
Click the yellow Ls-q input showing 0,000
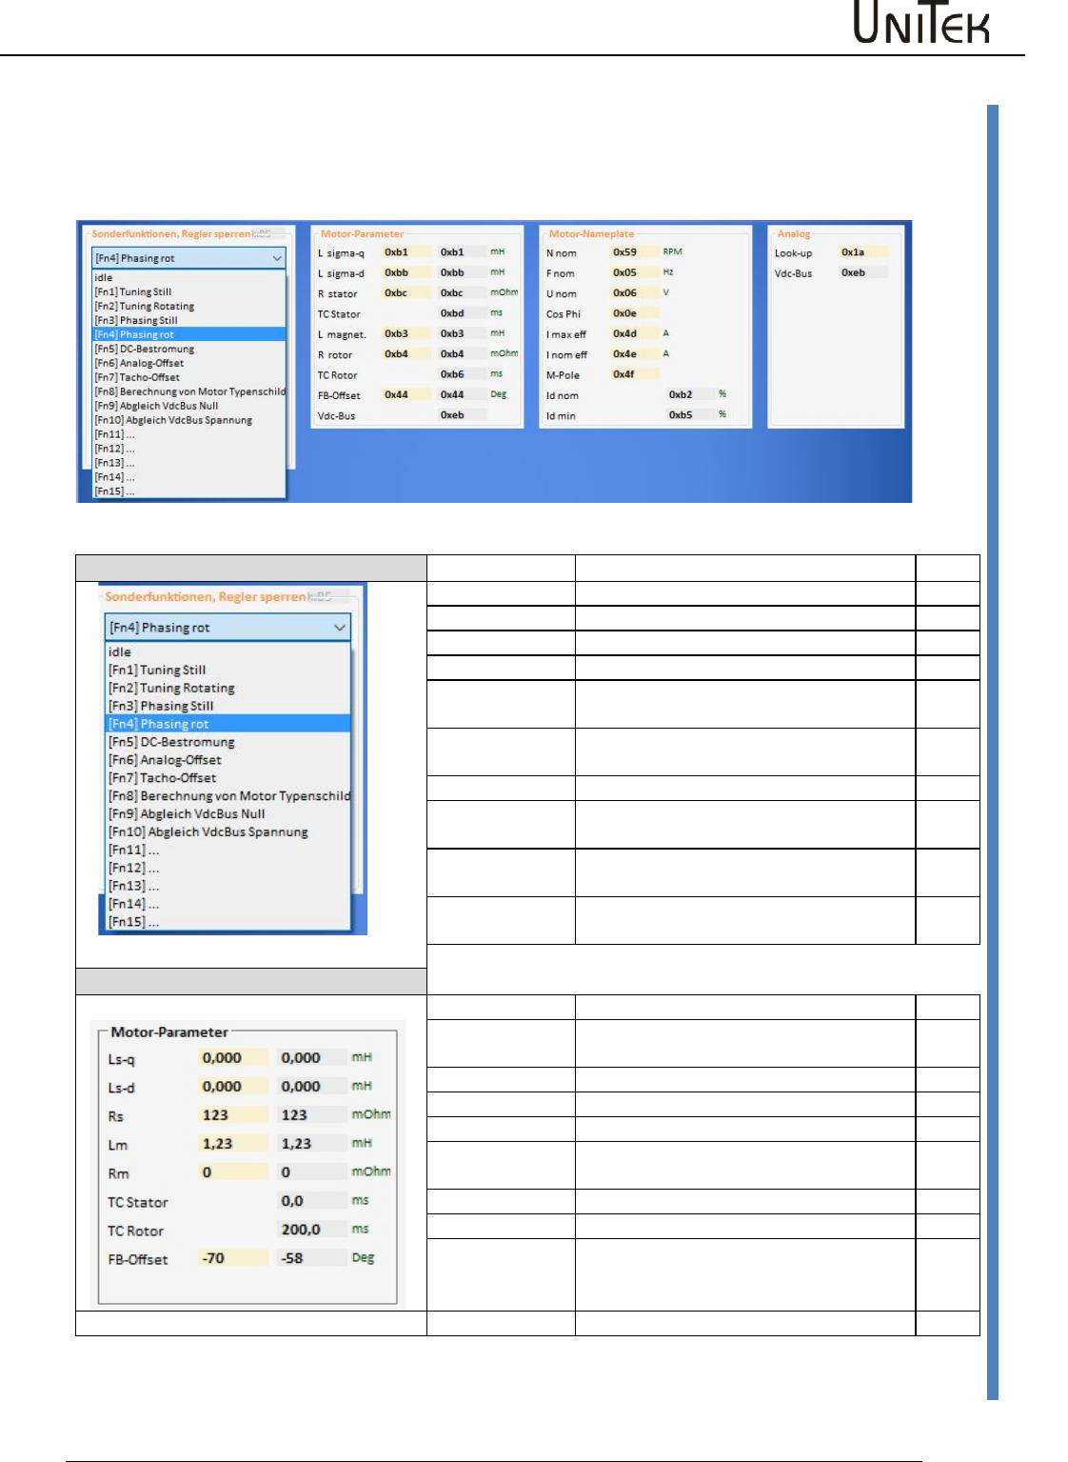click(x=234, y=1058)
